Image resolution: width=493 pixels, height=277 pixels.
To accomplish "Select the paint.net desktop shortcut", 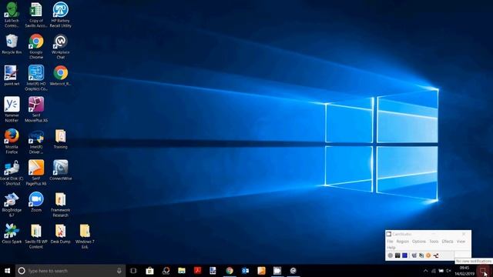I will point(12,75).
